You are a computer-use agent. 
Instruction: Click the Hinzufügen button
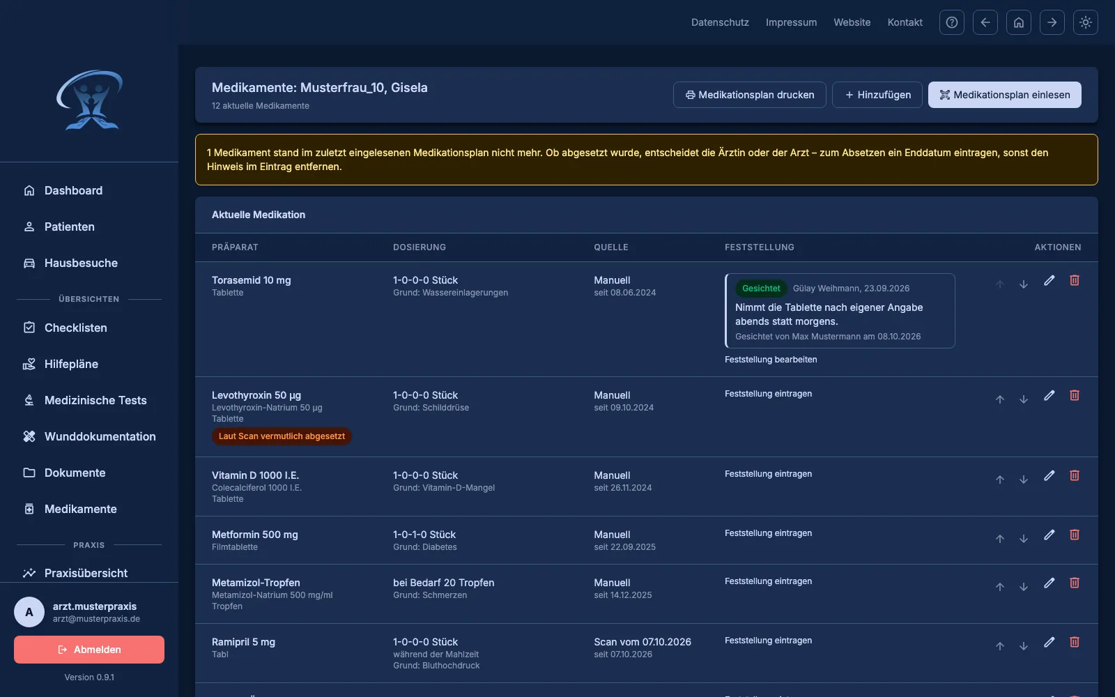[x=877, y=95]
